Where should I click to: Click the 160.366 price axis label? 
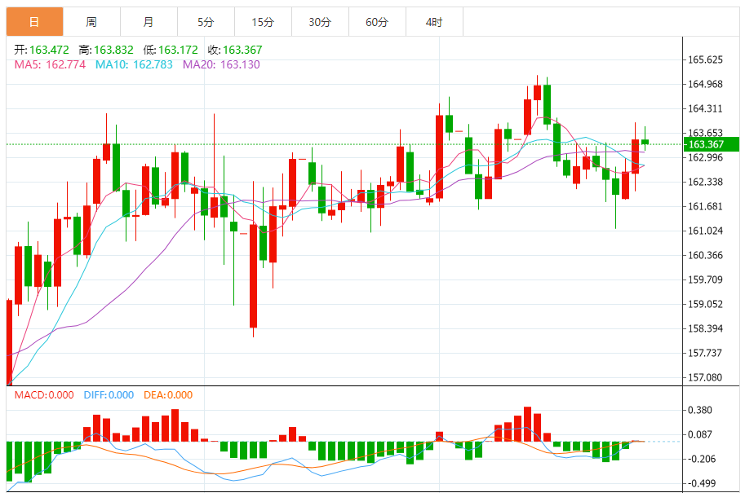point(705,255)
